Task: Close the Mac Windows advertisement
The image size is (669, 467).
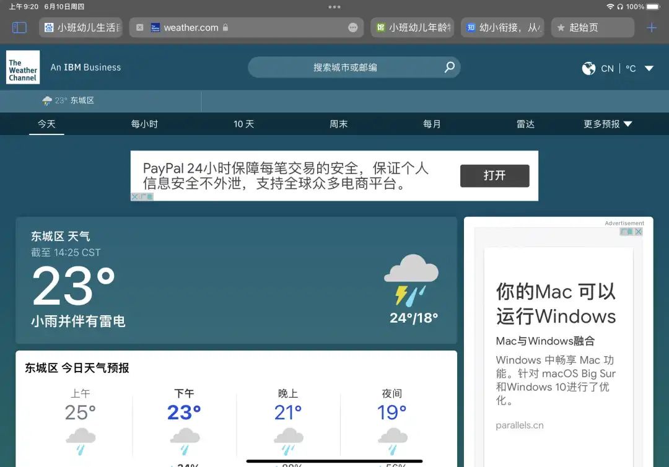Action: pyautogui.click(x=639, y=230)
